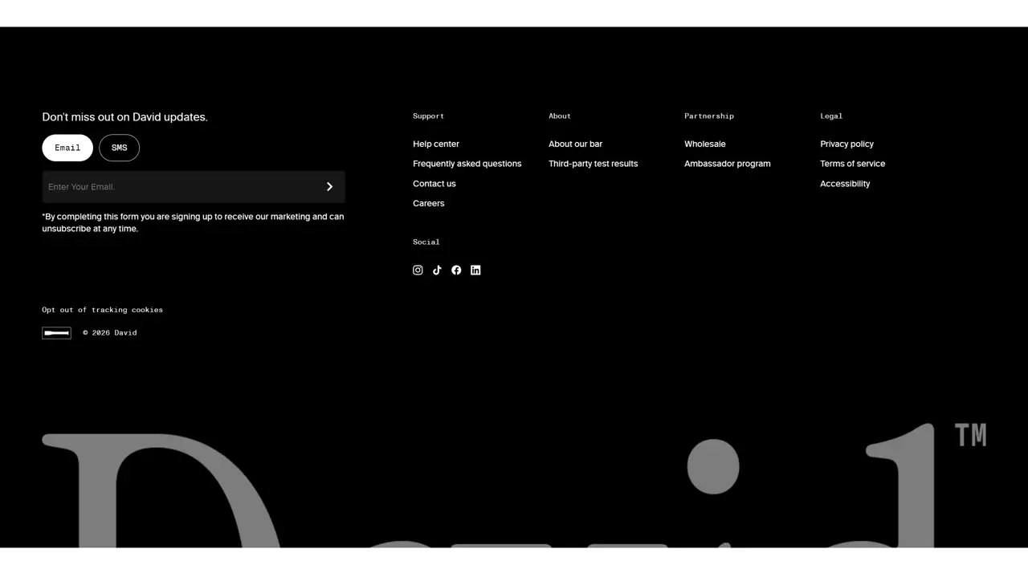Open the Wholesale partnership link
Screen dimensions: 1028x561
pyautogui.click(x=704, y=144)
